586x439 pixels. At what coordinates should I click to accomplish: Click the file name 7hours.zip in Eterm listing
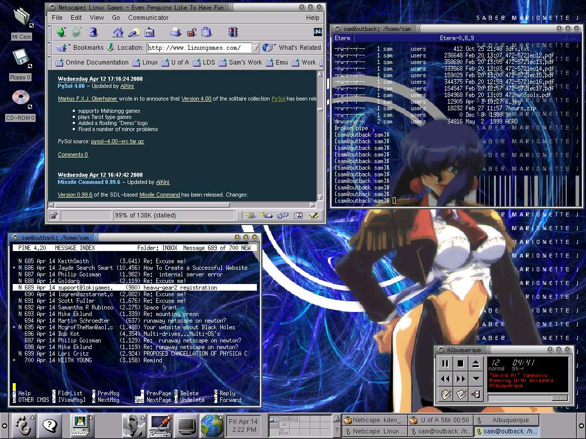click(x=520, y=108)
